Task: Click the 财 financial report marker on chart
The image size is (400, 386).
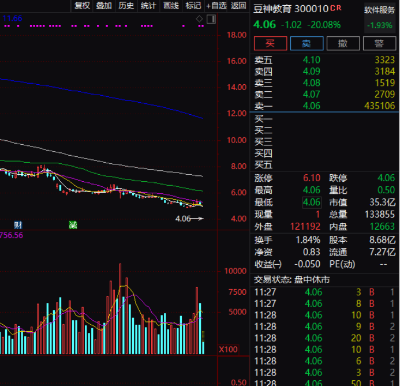Action: [18, 224]
